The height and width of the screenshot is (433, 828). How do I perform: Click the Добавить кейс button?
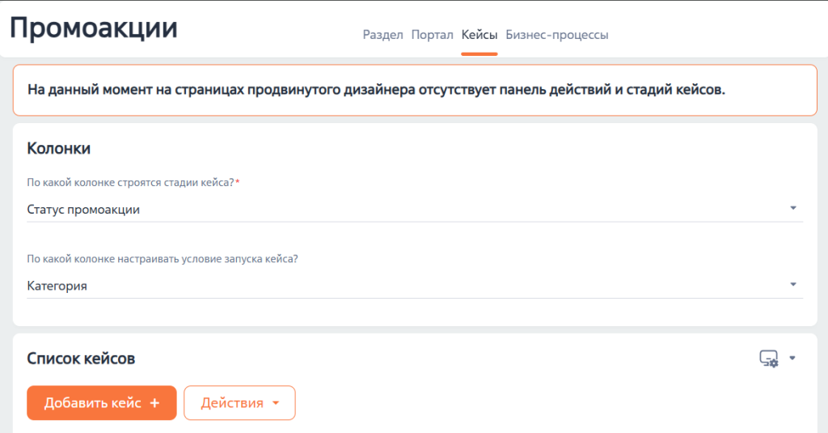tap(101, 403)
